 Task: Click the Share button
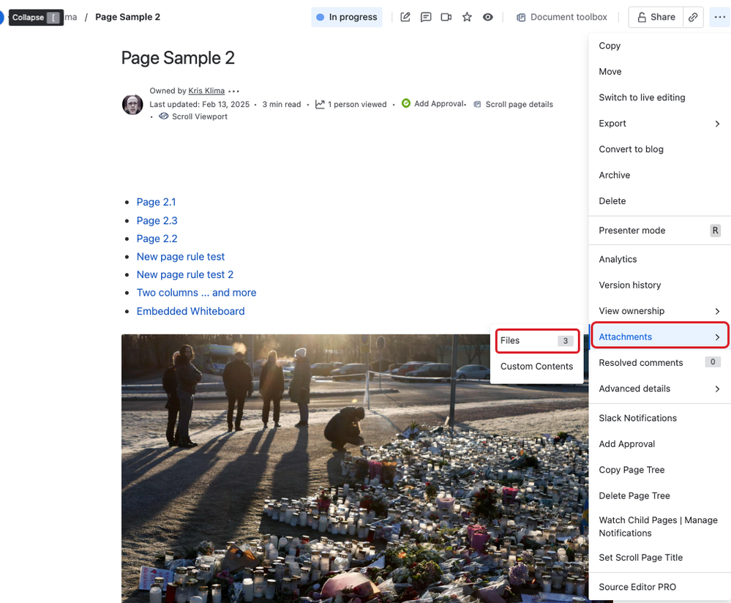pyautogui.click(x=656, y=18)
